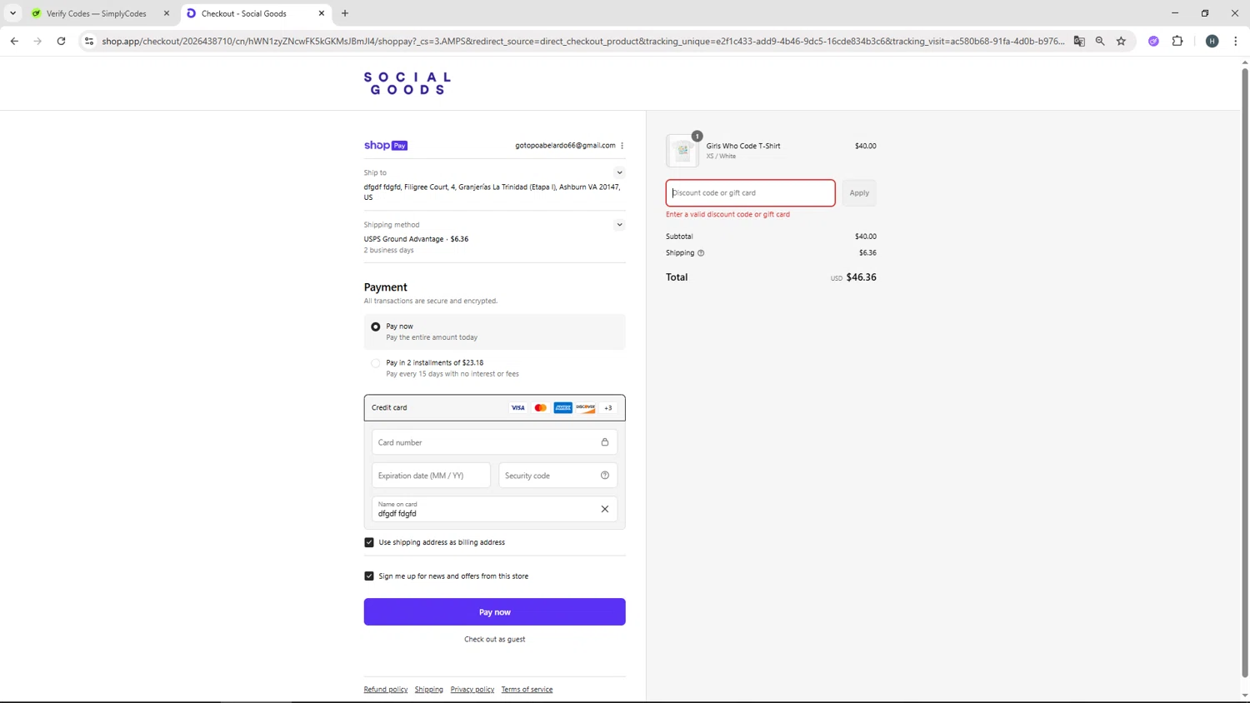The height and width of the screenshot is (703, 1250).
Task: Click the Social Goods logo
Action: pos(407,83)
